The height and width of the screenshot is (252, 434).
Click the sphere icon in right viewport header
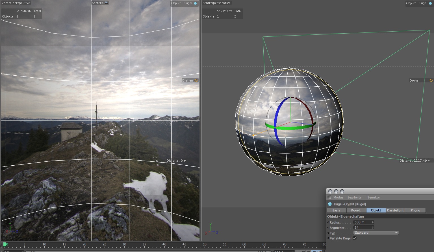430,3
